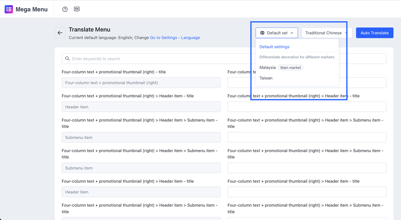The width and height of the screenshot is (401, 220).
Task: Click the Auto Translate button
Action: tap(375, 33)
